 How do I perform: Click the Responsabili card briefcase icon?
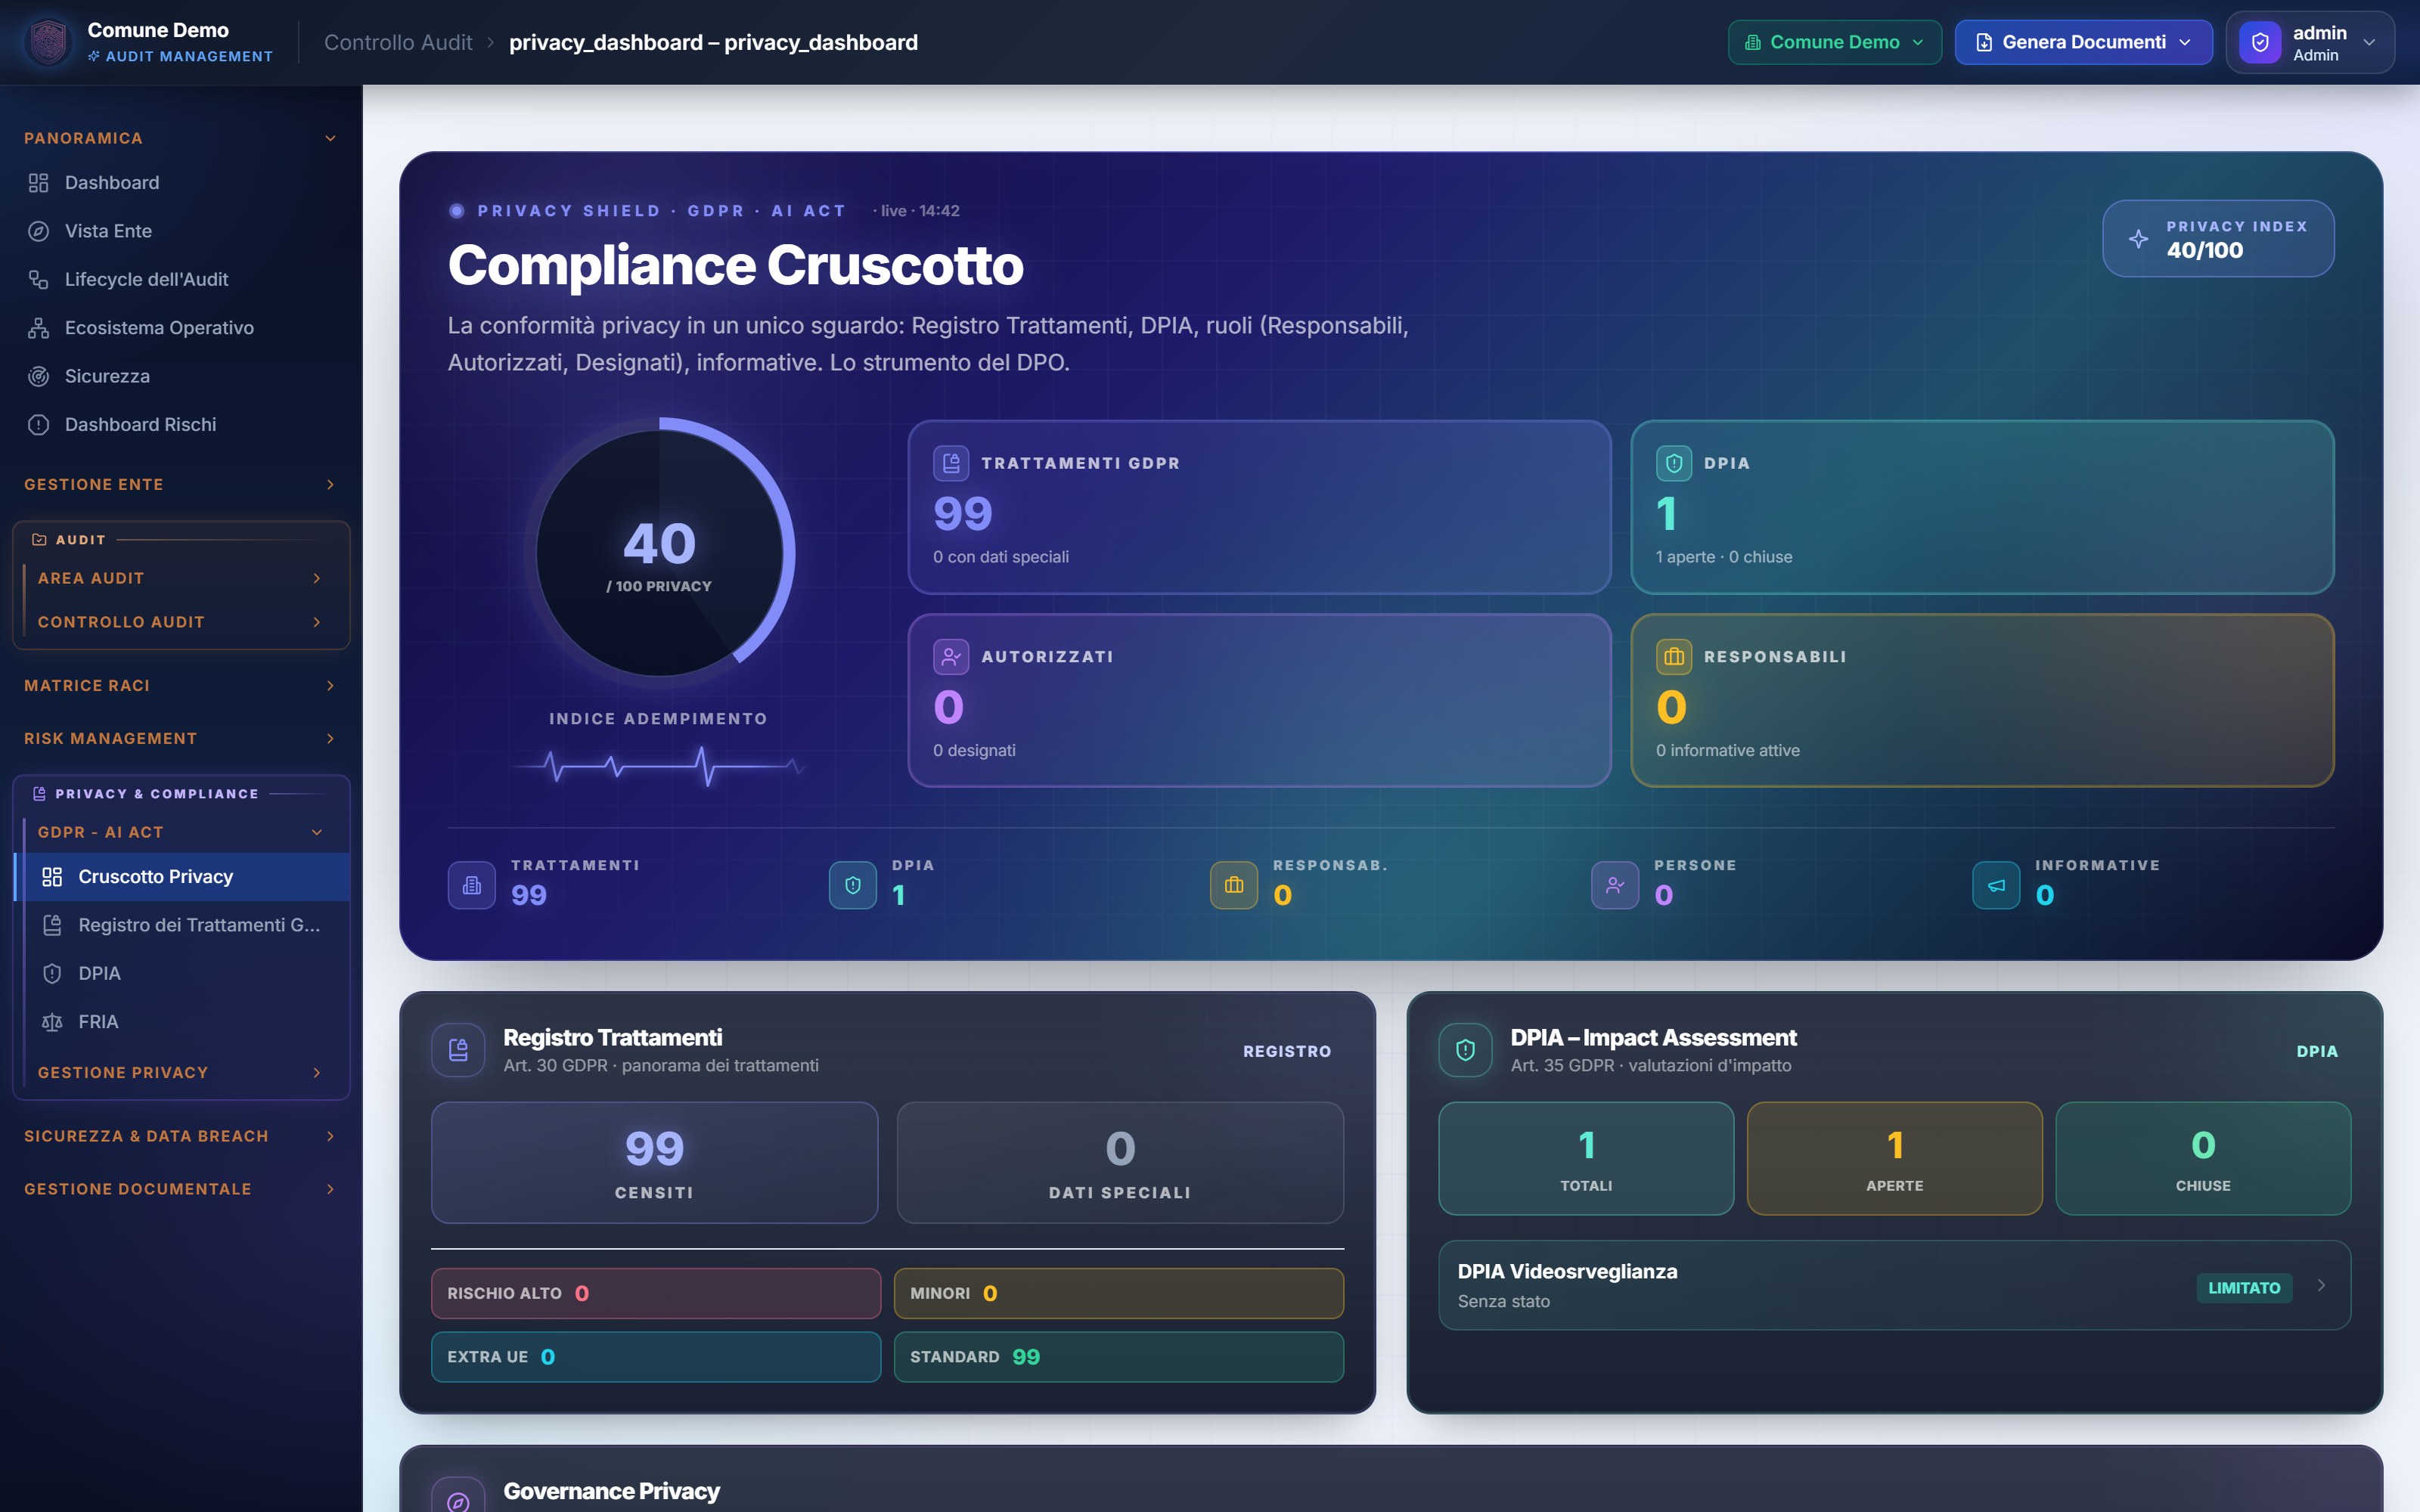pyautogui.click(x=1674, y=657)
